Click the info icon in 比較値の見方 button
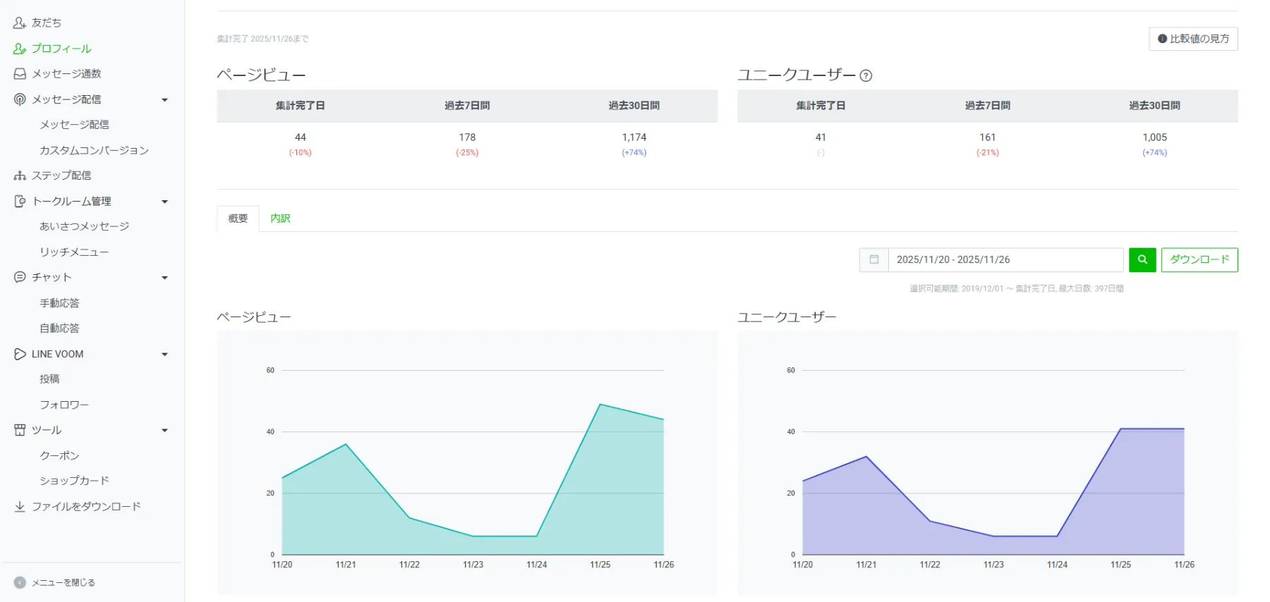Screen dimensions: 1270x602 pos(1162,39)
